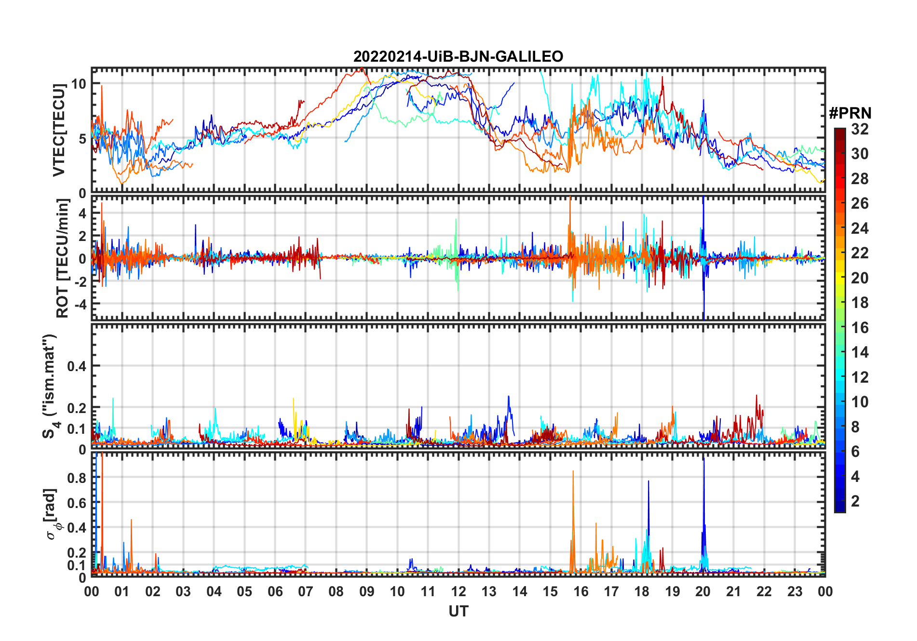Click the -2 tick on ROT axis
Image resolution: width=917 pixels, height=641 pixels.
pos(80,282)
